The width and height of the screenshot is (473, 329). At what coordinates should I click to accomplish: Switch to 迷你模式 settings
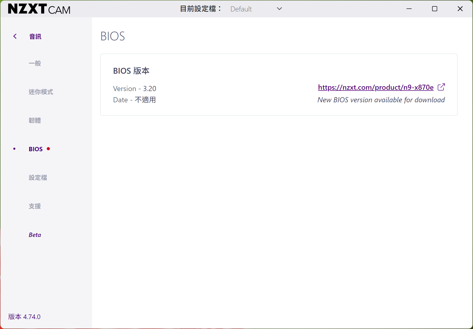[41, 92]
